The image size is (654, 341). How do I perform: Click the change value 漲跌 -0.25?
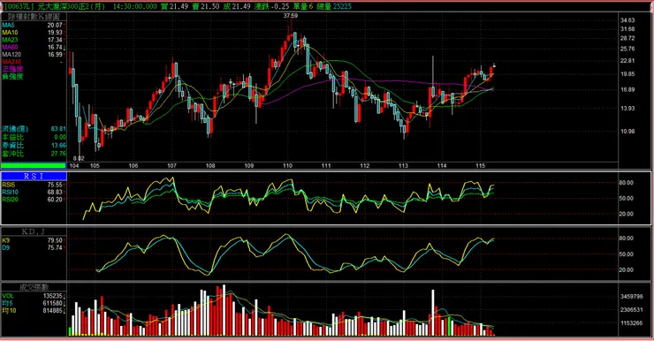coord(270,6)
